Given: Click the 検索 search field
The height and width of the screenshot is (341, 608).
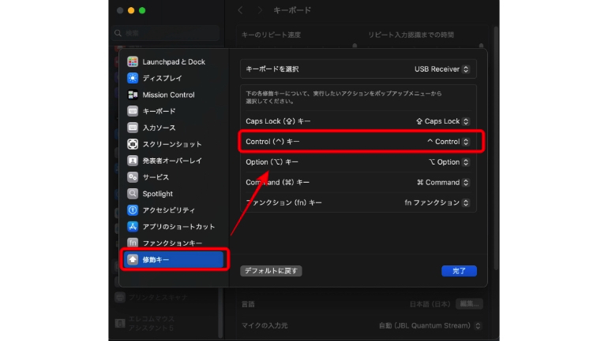Looking at the screenshot, I should pos(167,33).
